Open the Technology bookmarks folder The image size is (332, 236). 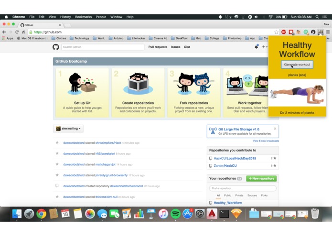79,38
